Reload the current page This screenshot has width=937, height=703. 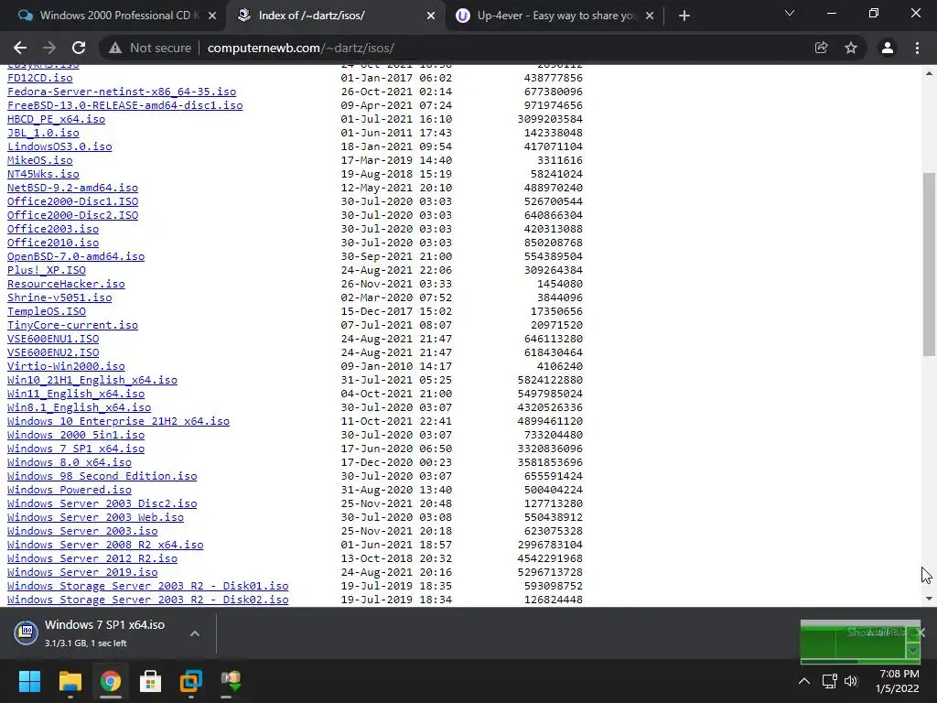(x=79, y=48)
